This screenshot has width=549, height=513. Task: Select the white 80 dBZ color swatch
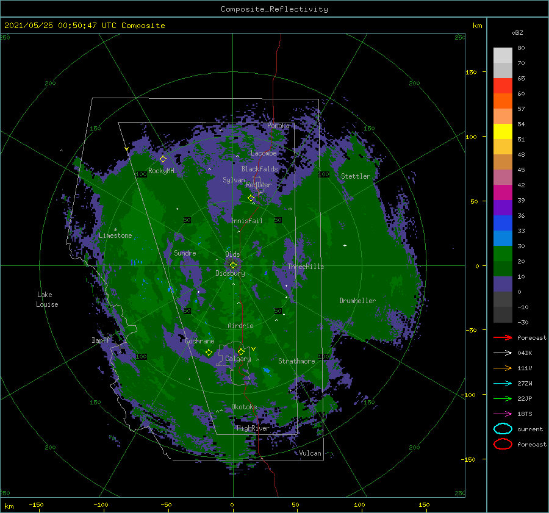(x=503, y=56)
